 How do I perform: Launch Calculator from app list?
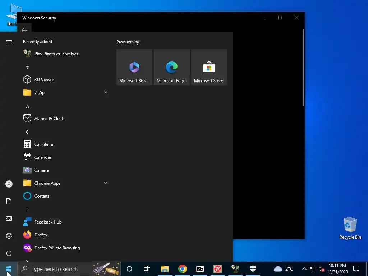pos(65,144)
